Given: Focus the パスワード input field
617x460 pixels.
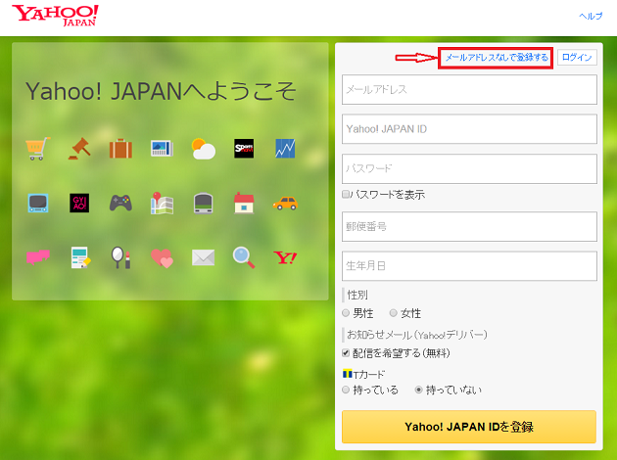Looking at the screenshot, I should click(x=469, y=168).
